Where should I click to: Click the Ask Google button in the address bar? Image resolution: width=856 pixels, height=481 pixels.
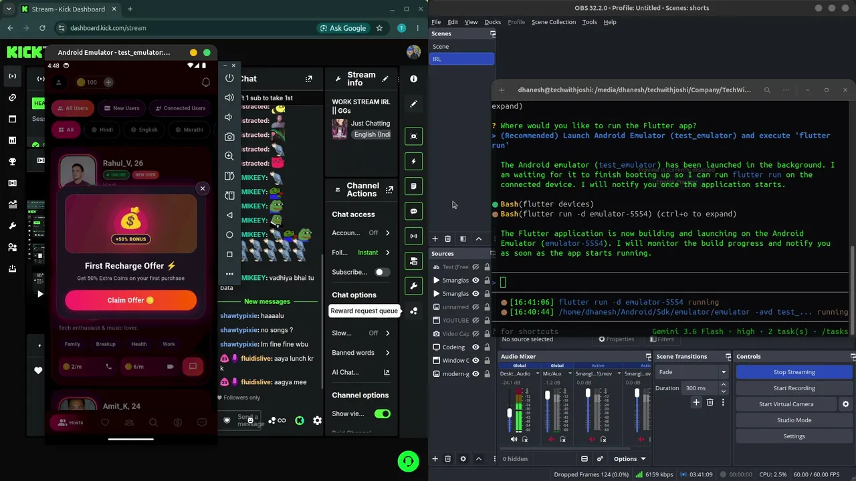pos(343,28)
